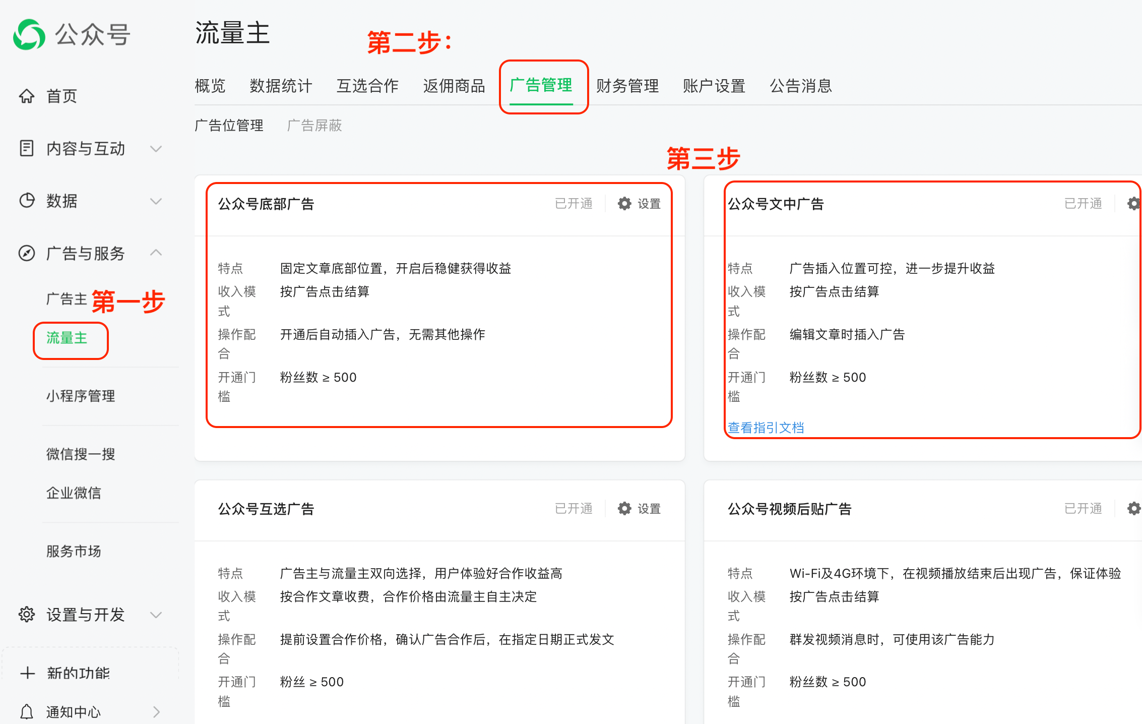Viewport: 1142px width, 724px height.
Task: Click the home icon beside 首页
Action: (x=27, y=96)
